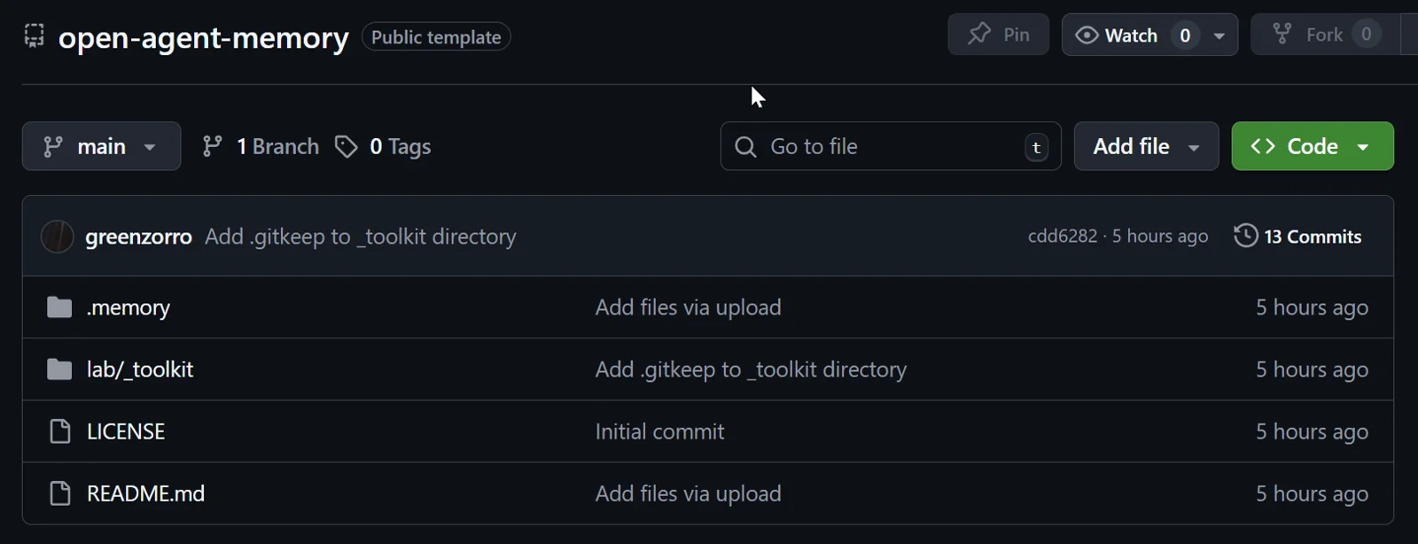Open the 13 Commits history link
The image size is (1418, 544).
tap(1312, 237)
